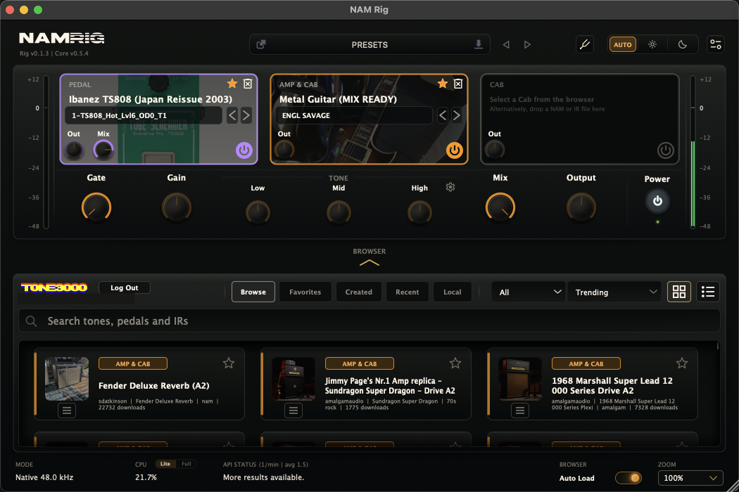
Task: Open the All type filter dropdown
Action: click(x=529, y=292)
